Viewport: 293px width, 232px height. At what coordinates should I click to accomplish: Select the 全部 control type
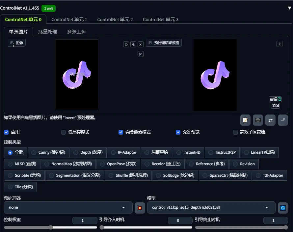(15, 153)
